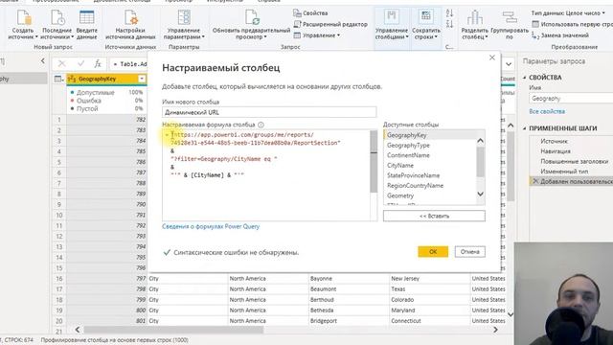Click the fx formula icon
The height and width of the screenshot is (345, 613).
98,63
